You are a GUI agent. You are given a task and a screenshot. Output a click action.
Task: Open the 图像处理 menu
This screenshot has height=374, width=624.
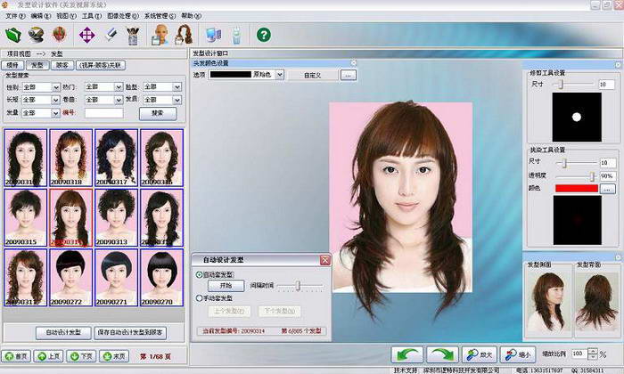(123, 16)
